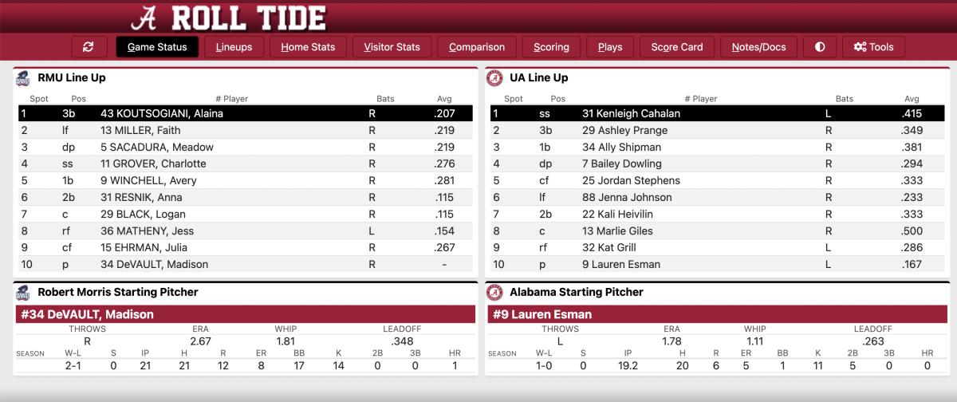Show the Score Card

pos(677,47)
